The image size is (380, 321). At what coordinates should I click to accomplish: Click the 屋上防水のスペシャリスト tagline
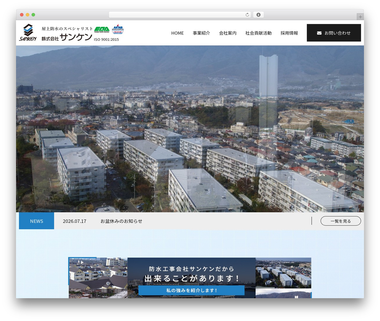point(67,29)
